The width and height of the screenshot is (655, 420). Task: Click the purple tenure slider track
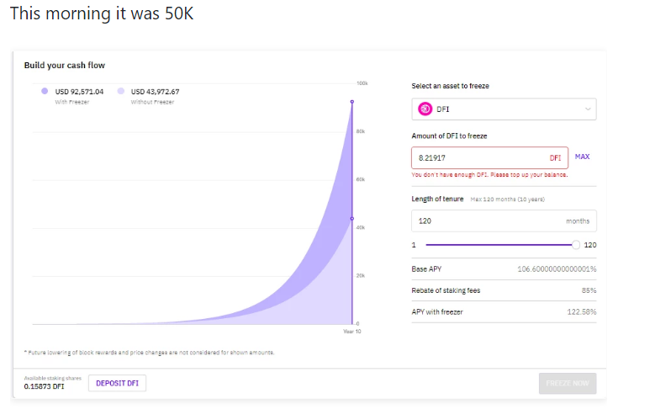pyautogui.click(x=499, y=245)
